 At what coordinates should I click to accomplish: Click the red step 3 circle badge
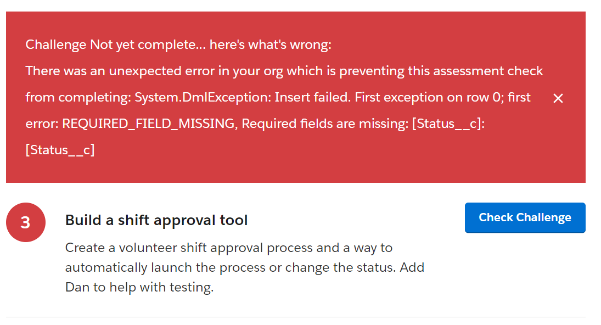pos(26,222)
